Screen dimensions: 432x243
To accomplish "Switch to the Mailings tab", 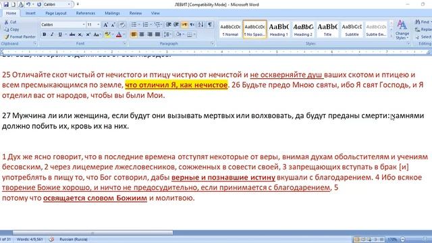I will pos(112,13).
